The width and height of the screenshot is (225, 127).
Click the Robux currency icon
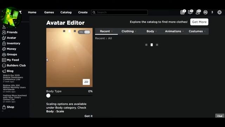pyautogui.click(x=205, y=12)
